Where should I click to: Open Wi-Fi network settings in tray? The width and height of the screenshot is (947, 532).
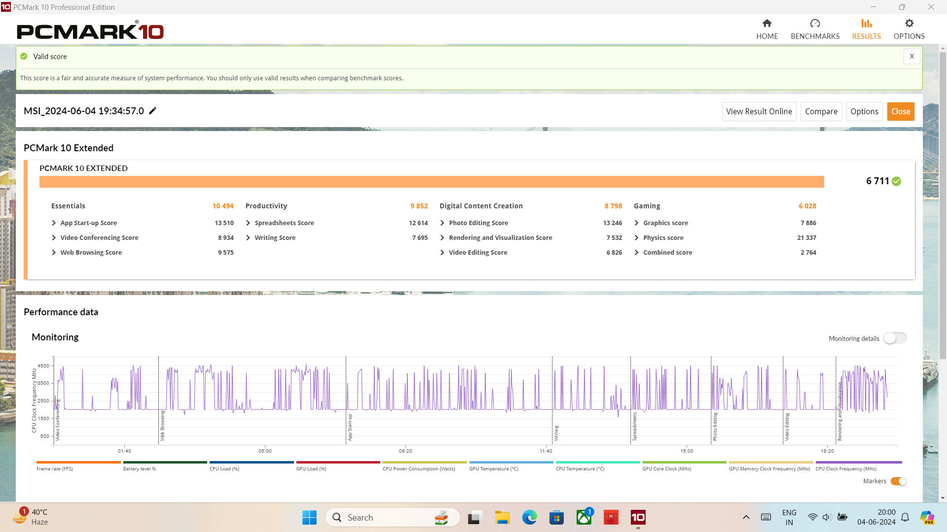[x=812, y=517]
